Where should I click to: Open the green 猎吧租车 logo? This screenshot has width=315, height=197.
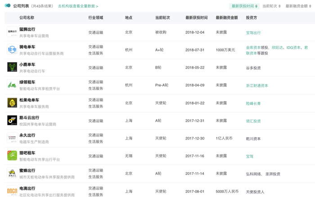pyautogui.click(x=12, y=156)
